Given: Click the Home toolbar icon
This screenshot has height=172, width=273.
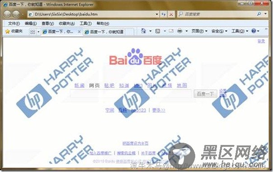Looking at the screenshot, I should [x=143, y=31].
